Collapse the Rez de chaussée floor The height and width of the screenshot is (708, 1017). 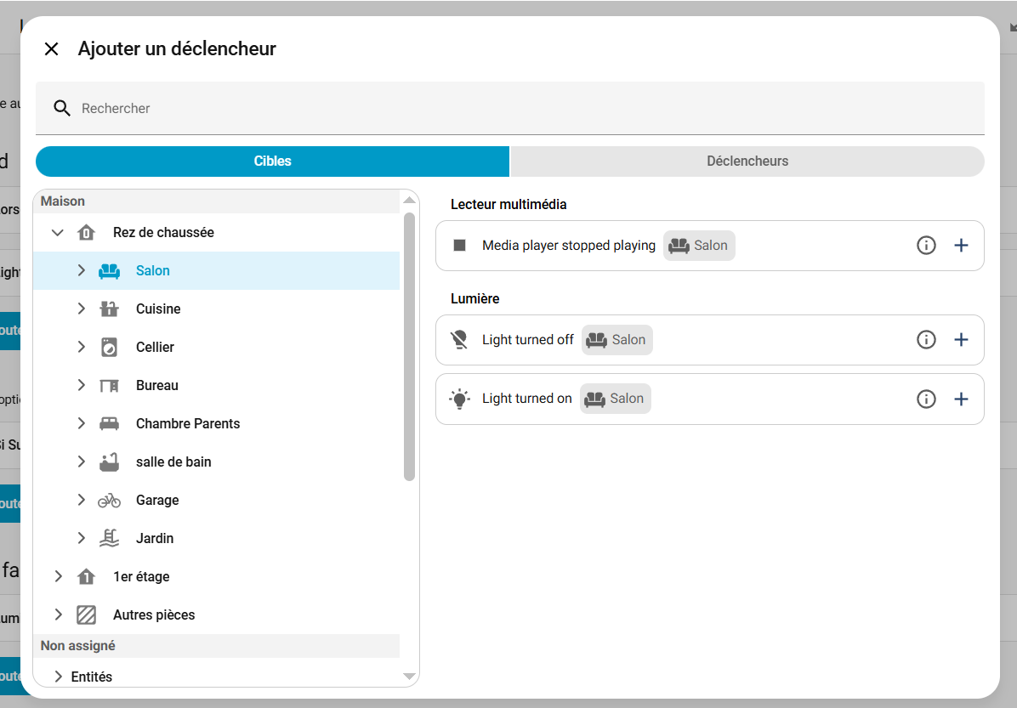(x=58, y=233)
